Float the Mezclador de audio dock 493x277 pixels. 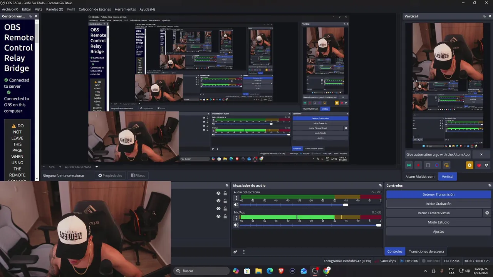point(380,185)
